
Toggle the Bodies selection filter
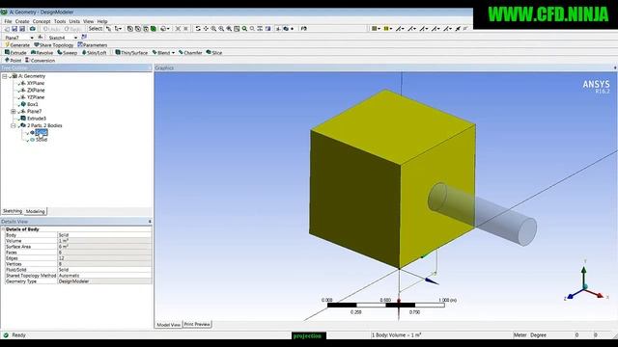154,29
